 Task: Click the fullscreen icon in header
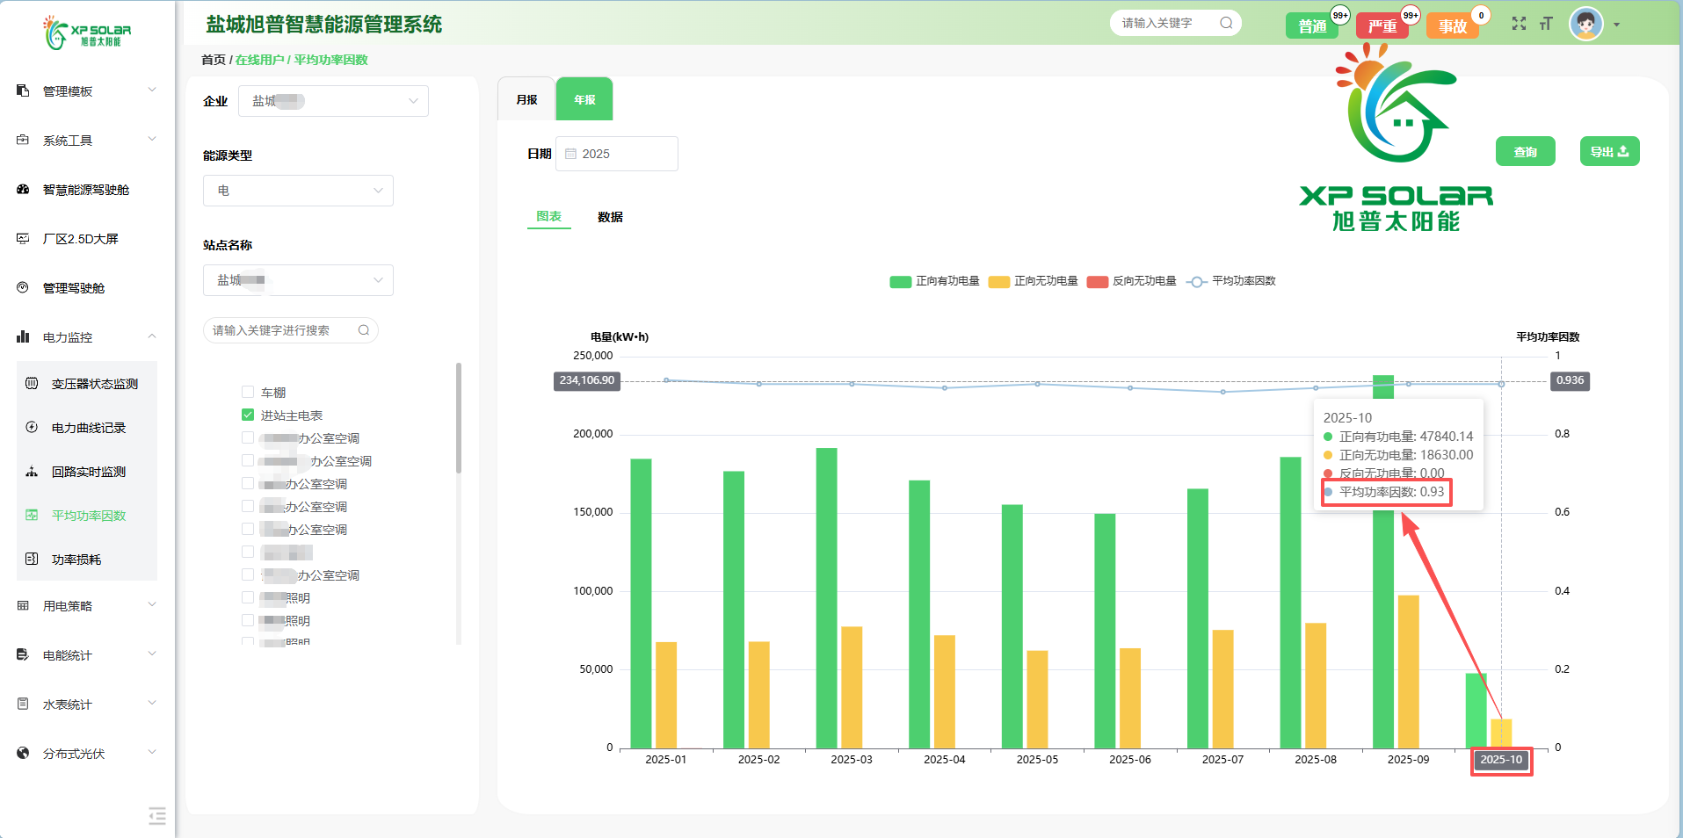1519,24
